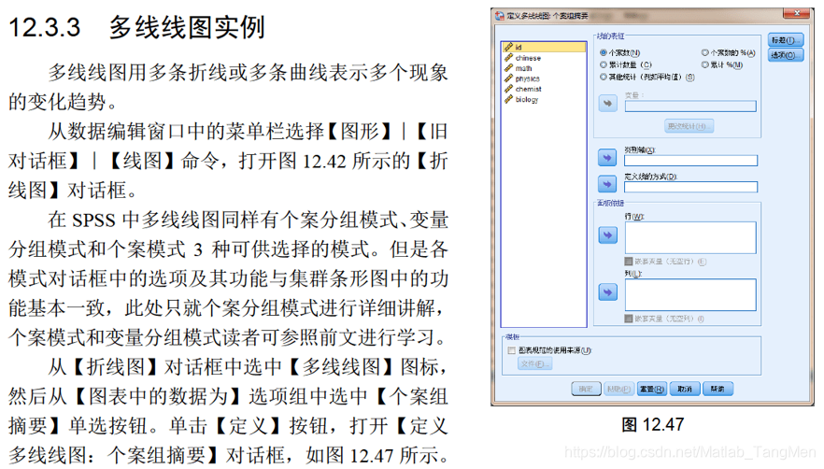Click the heading 12.3.3 多线线图实例
Screen dimensions: 824x469
click(x=136, y=27)
